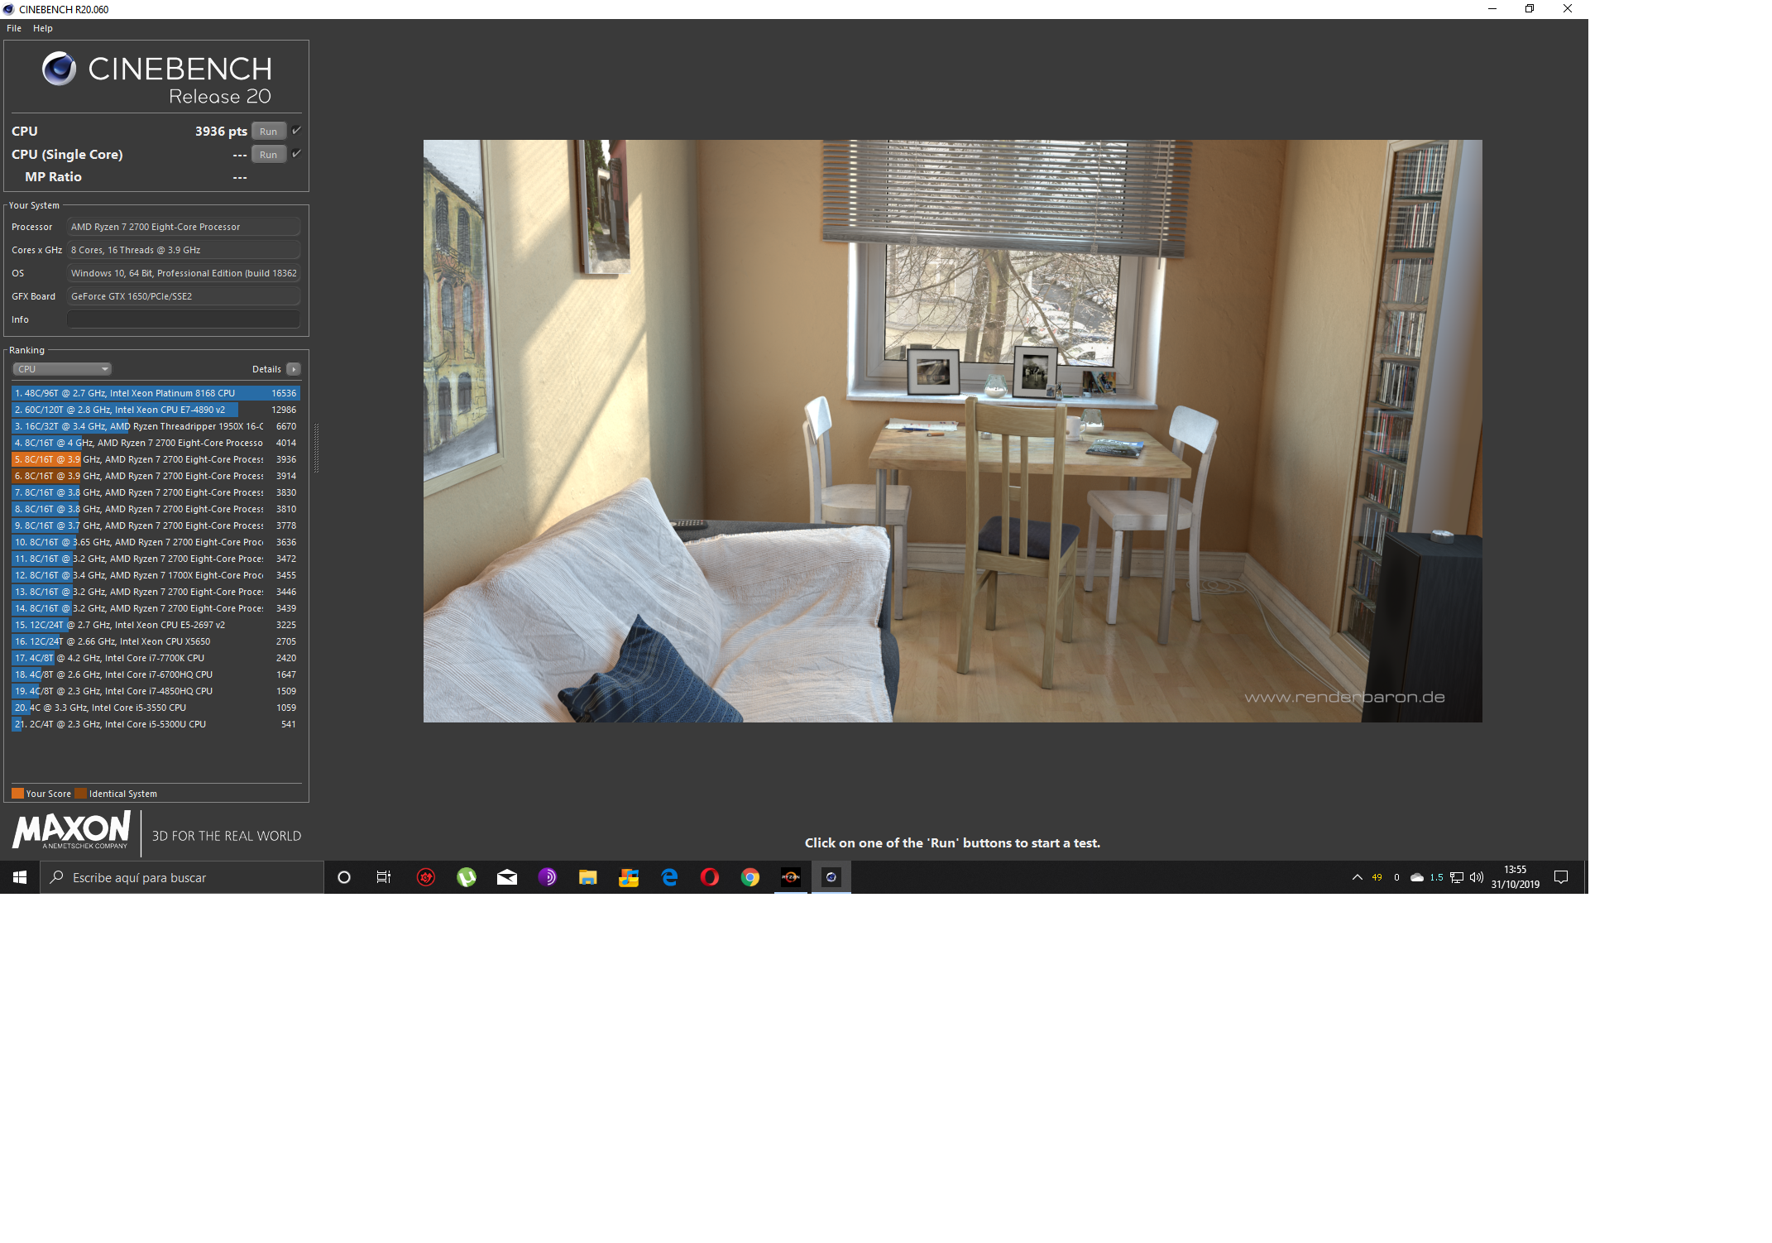Open the File menu
This screenshot has height=1243, width=1772.
point(14,28)
